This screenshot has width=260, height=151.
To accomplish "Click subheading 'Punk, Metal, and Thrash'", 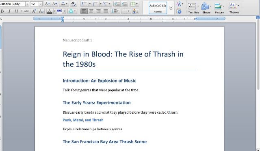I will tap(83, 120).
